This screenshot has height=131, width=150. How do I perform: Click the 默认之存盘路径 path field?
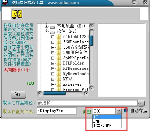[87, 103]
